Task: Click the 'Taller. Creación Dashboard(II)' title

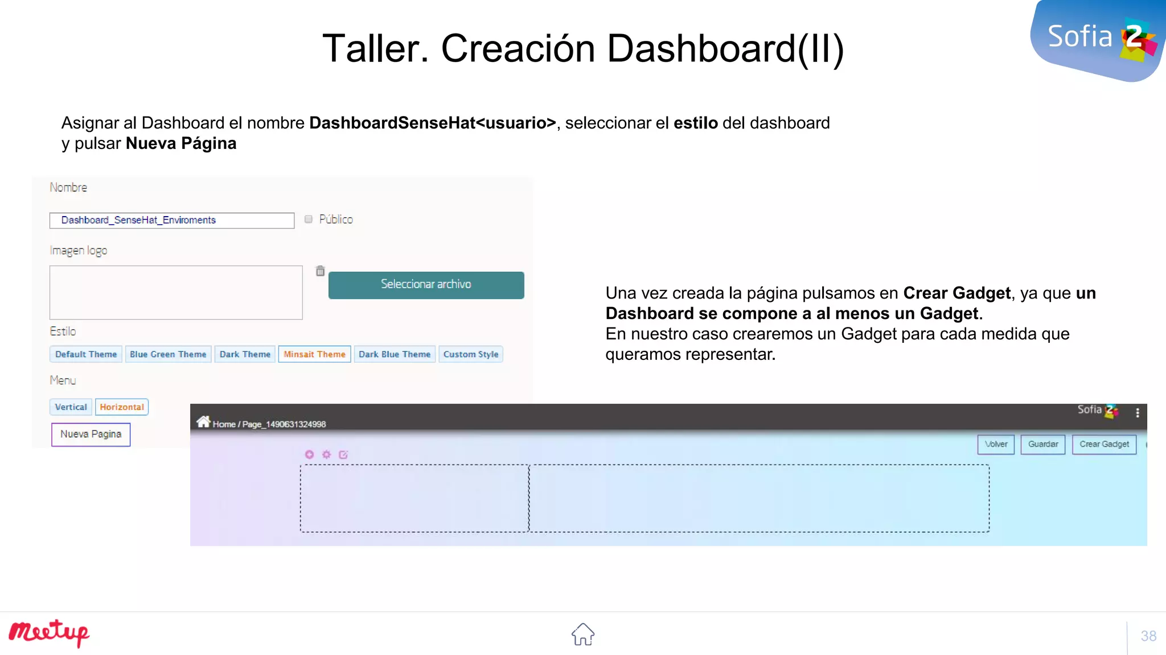Action: pyautogui.click(x=583, y=48)
